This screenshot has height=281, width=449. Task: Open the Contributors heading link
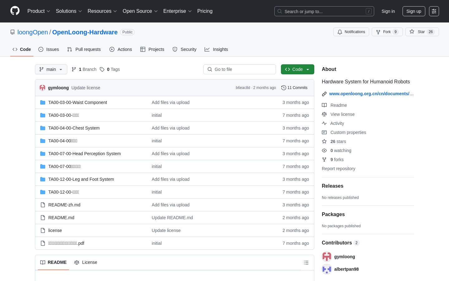pyautogui.click(x=340, y=243)
